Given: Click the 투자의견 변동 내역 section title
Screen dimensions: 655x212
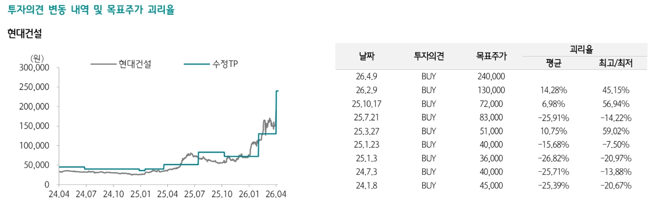Looking at the screenshot, I should tap(91, 10).
